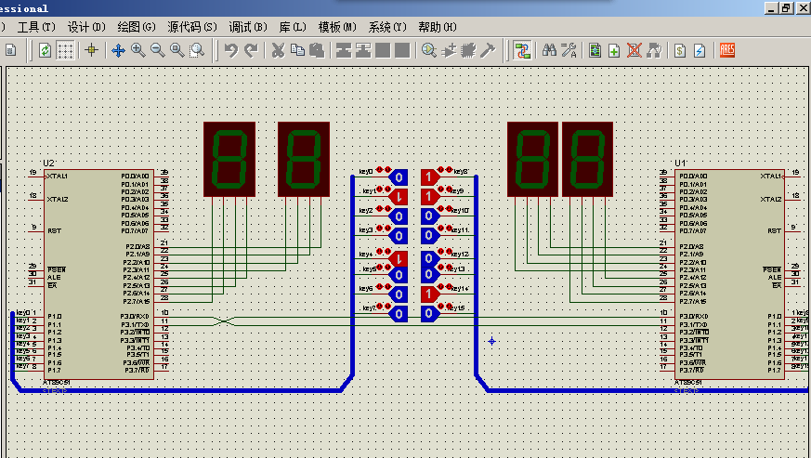The height and width of the screenshot is (458, 811).
Task: Toggle the key9 logic state
Action: (429, 197)
